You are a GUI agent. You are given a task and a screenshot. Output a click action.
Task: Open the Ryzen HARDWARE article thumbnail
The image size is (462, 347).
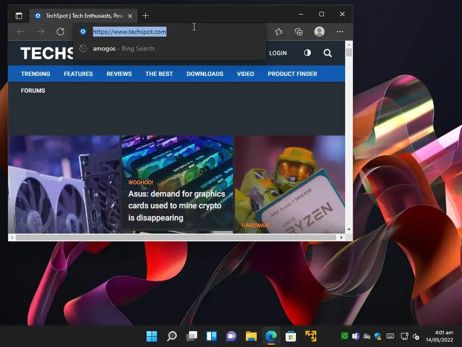tap(290, 184)
